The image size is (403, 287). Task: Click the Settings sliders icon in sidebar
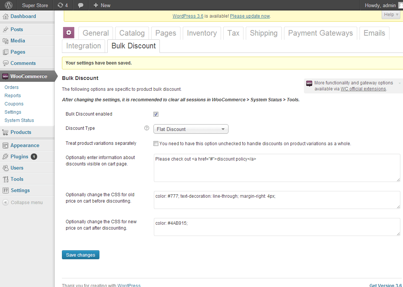(5, 190)
